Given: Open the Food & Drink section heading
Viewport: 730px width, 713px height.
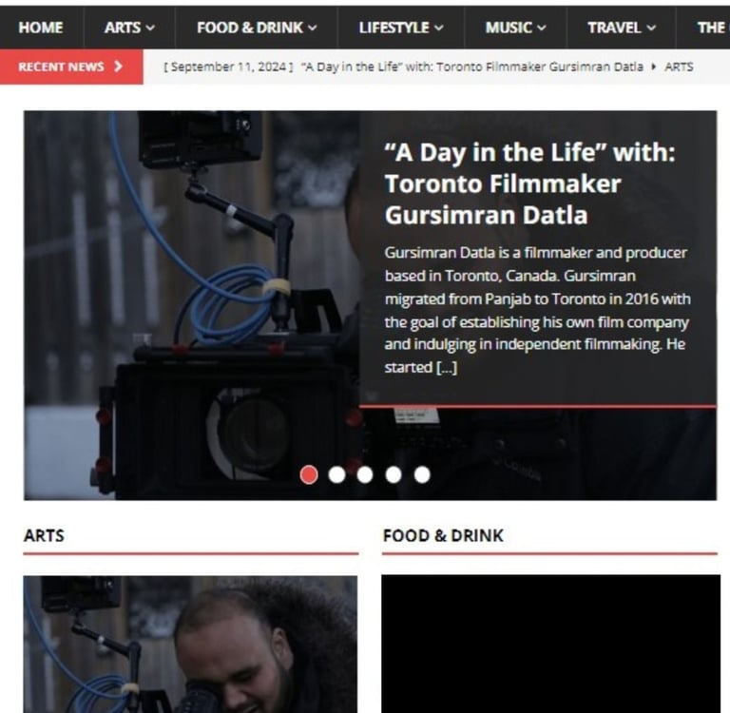Looking at the screenshot, I should (x=443, y=535).
